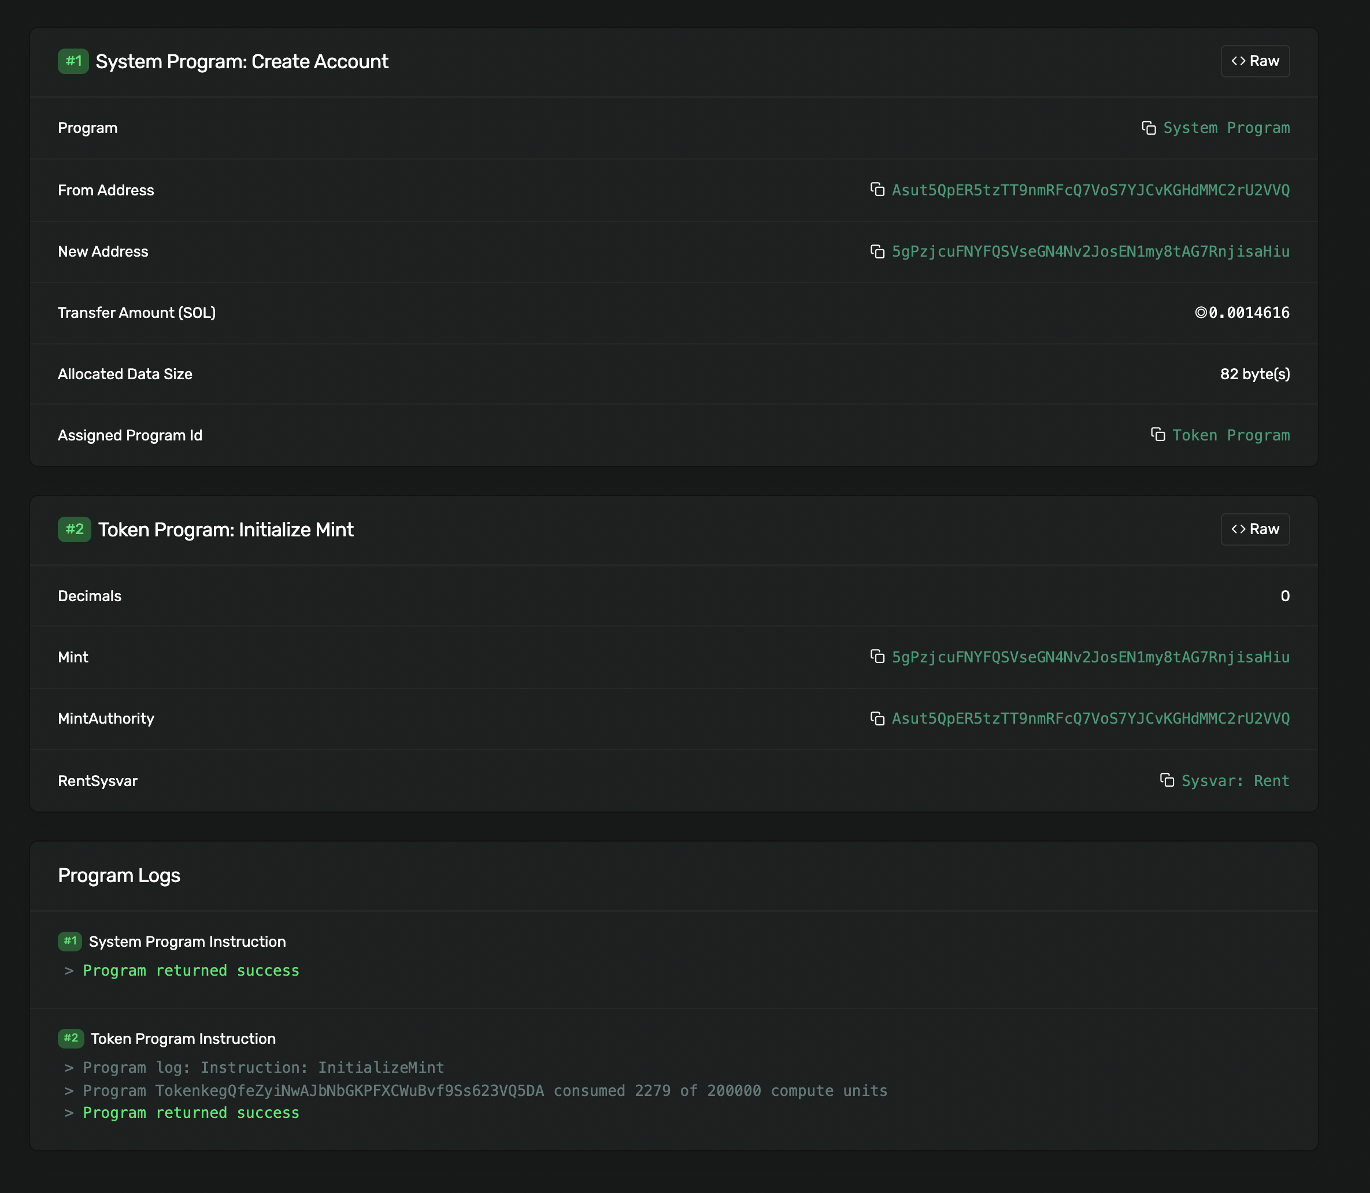1370x1193 pixels.
Task: Open the MintAuthority account link
Action: coord(1090,719)
